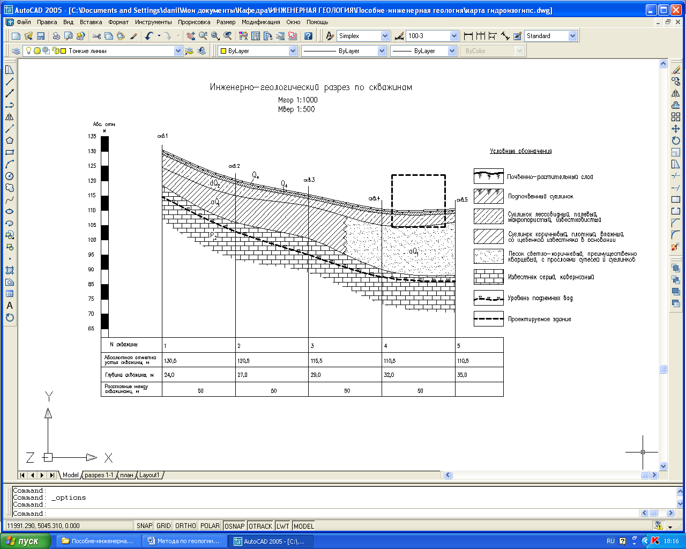Open 'Пособие-инженерна...' taskbar folder window
This screenshot has height=549, width=686.
tap(99, 541)
